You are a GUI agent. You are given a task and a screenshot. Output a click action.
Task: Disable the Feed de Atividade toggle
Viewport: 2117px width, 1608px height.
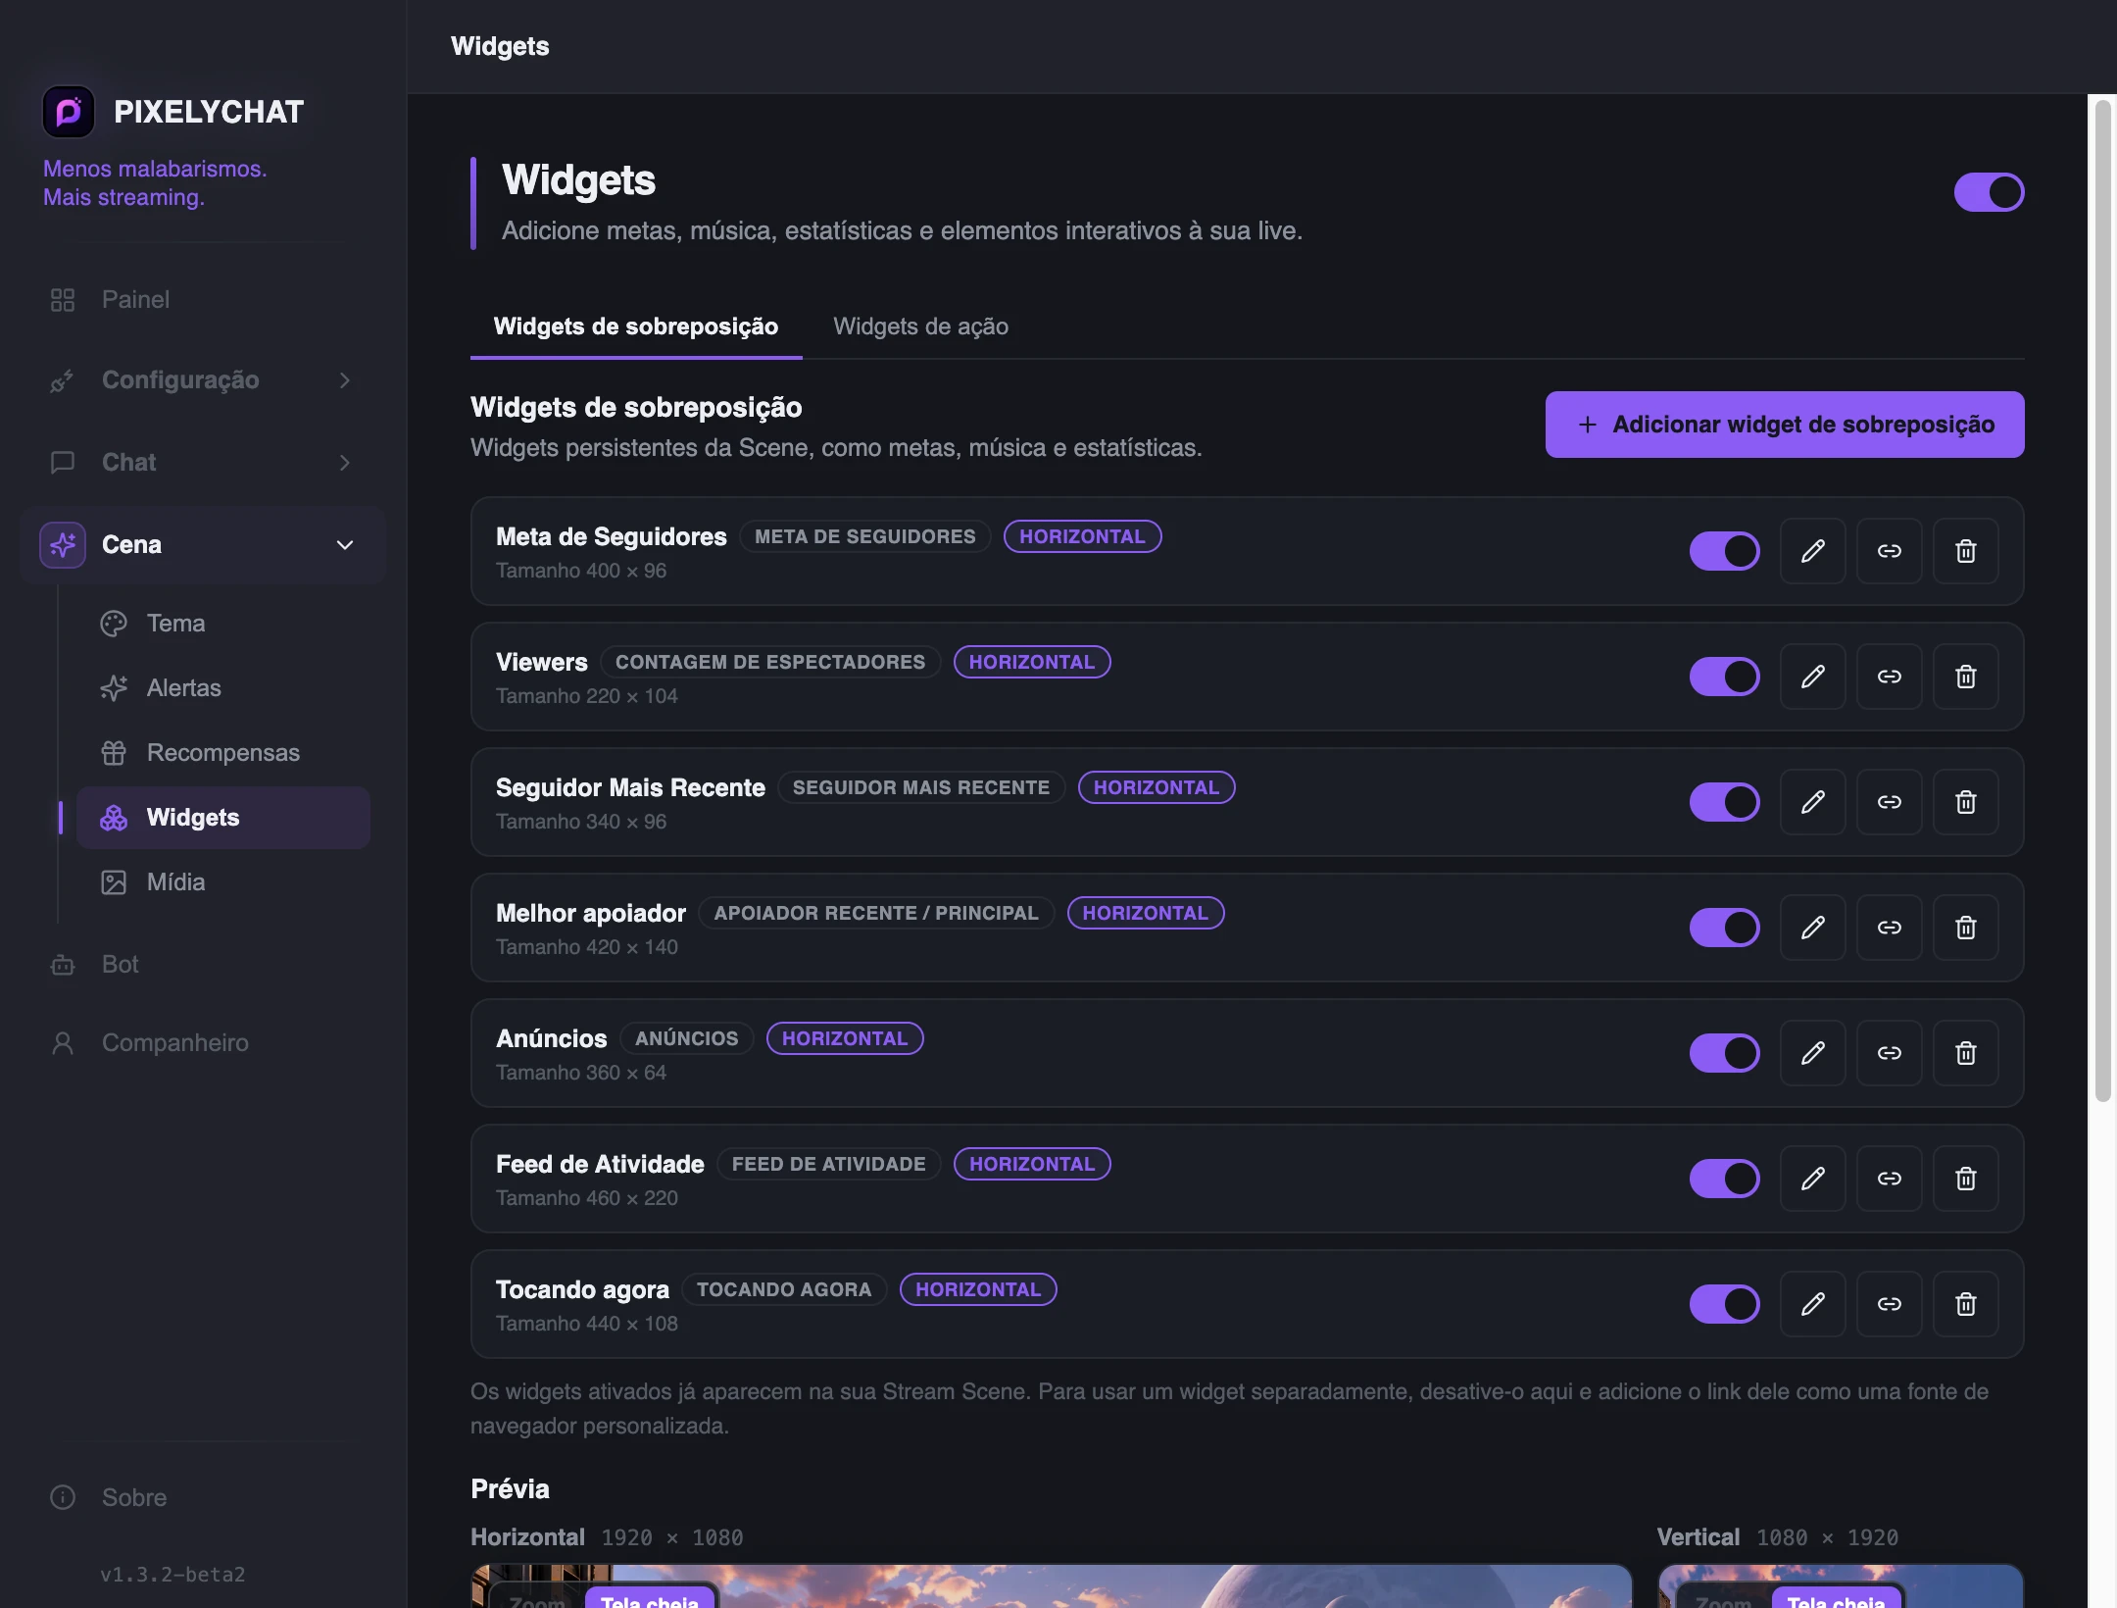pos(1724,1179)
